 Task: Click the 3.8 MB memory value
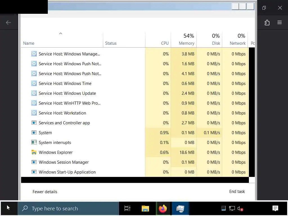pos(188,54)
